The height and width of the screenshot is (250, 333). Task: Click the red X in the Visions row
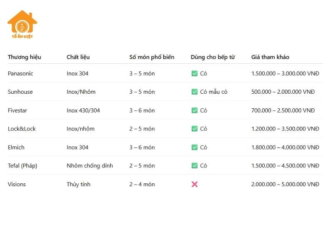194,184
